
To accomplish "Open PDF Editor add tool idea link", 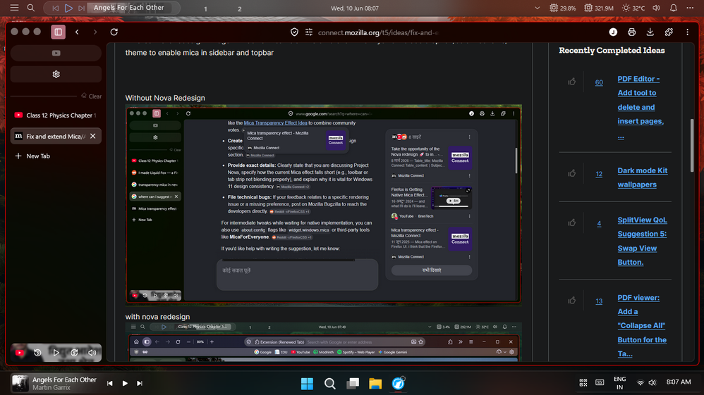I will click(x=641, y=107).
